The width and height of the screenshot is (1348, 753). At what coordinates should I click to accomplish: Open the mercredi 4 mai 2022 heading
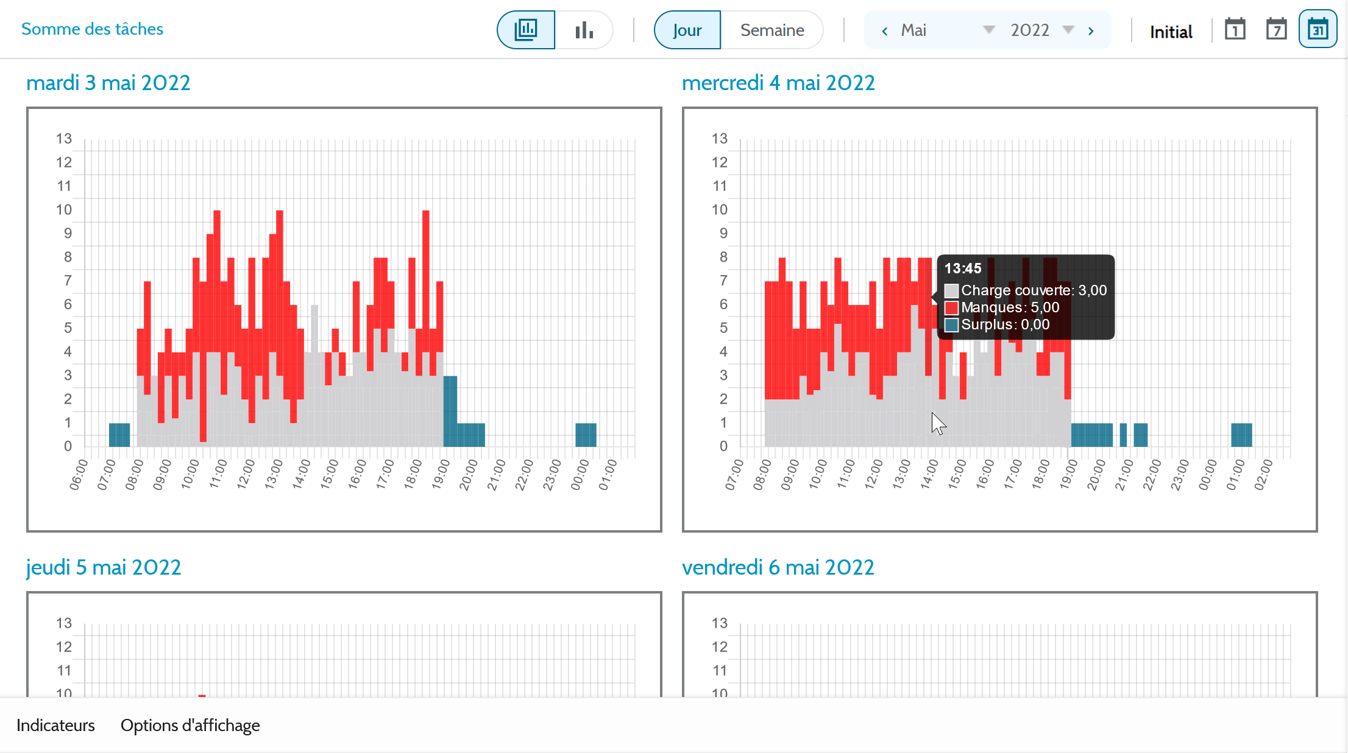(778, 83)
